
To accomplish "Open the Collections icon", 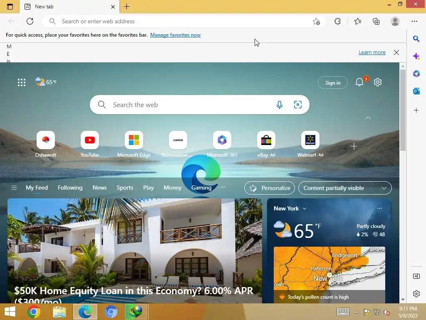I will 376,21.
